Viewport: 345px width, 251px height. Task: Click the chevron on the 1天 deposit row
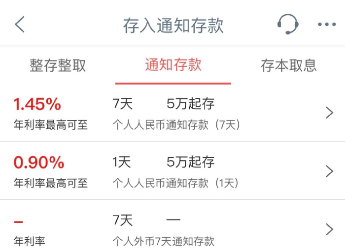[330, 171]
